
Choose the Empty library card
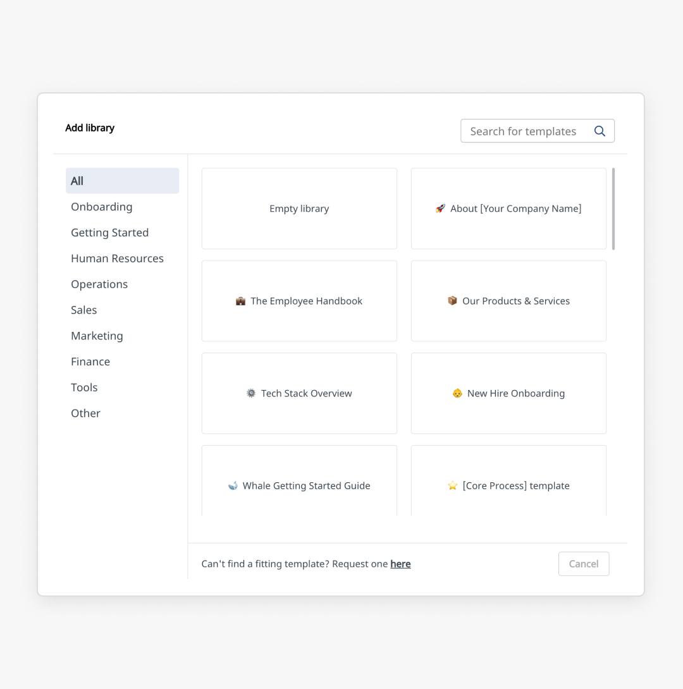pos(299,209)
